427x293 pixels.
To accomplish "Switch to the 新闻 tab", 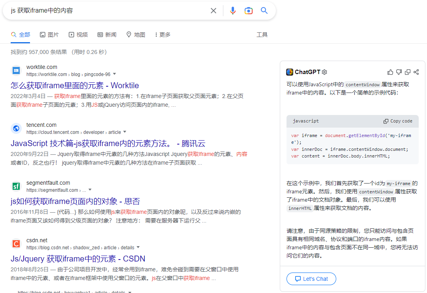I will 107,35.
